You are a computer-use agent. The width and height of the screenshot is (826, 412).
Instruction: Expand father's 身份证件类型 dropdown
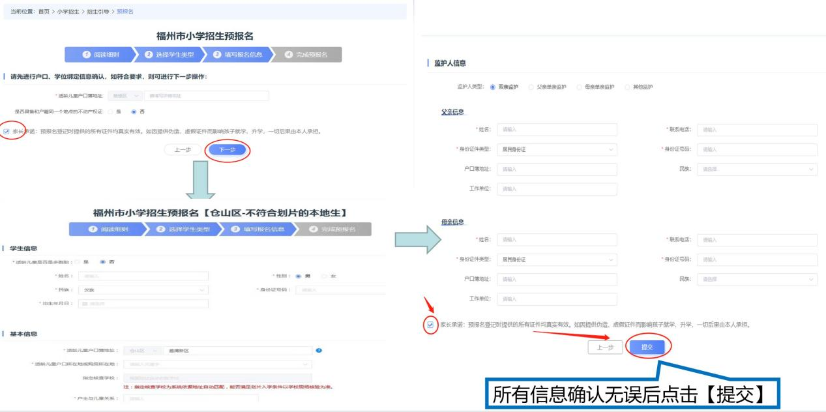(557, 150)
